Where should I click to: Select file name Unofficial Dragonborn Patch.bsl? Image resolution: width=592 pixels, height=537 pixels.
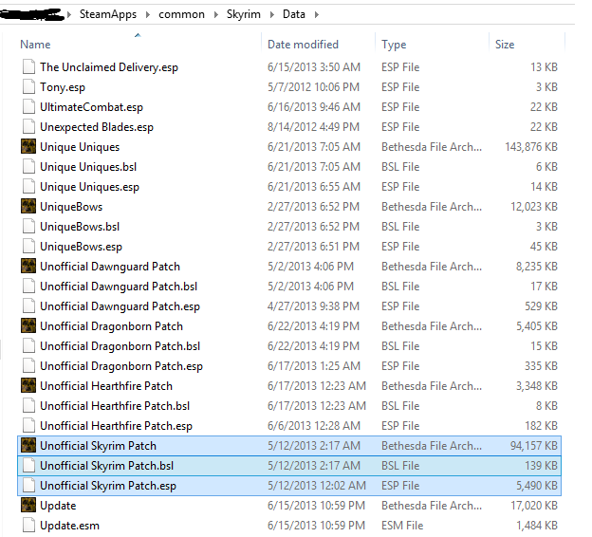click(x=120, y=346)
